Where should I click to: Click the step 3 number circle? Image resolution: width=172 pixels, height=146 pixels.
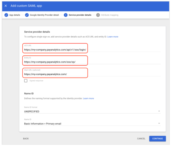66,15
